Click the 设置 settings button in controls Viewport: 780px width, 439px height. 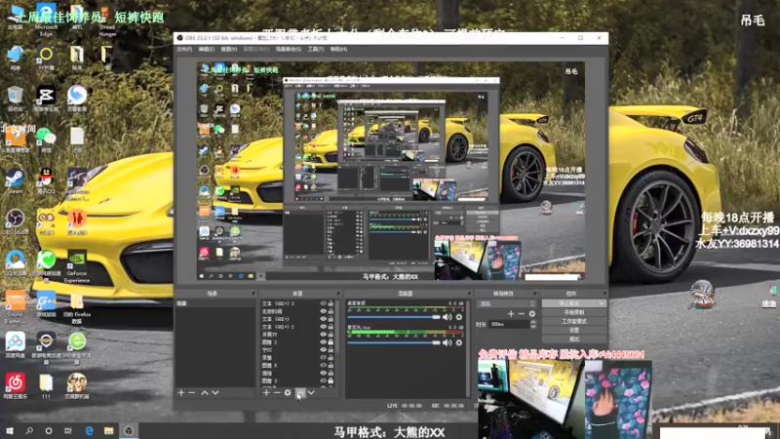[574, 331]
